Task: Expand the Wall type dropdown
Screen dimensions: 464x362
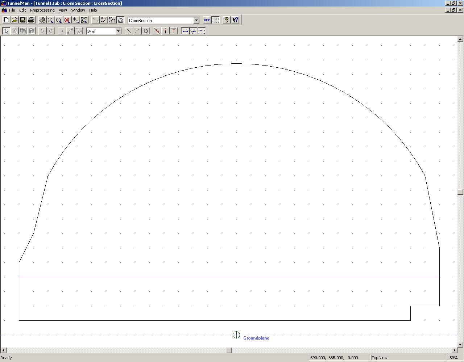Action: pos(118,31)
